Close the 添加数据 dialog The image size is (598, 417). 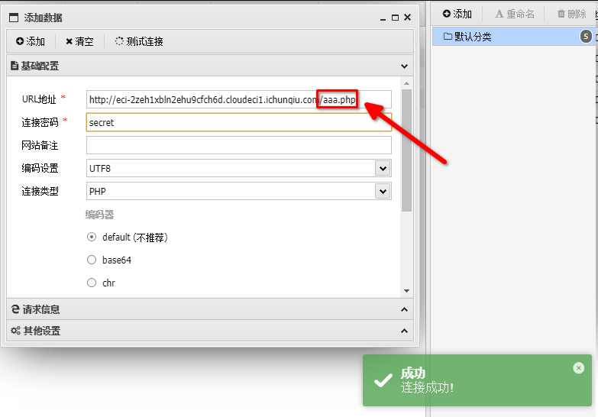pos(407,18)
